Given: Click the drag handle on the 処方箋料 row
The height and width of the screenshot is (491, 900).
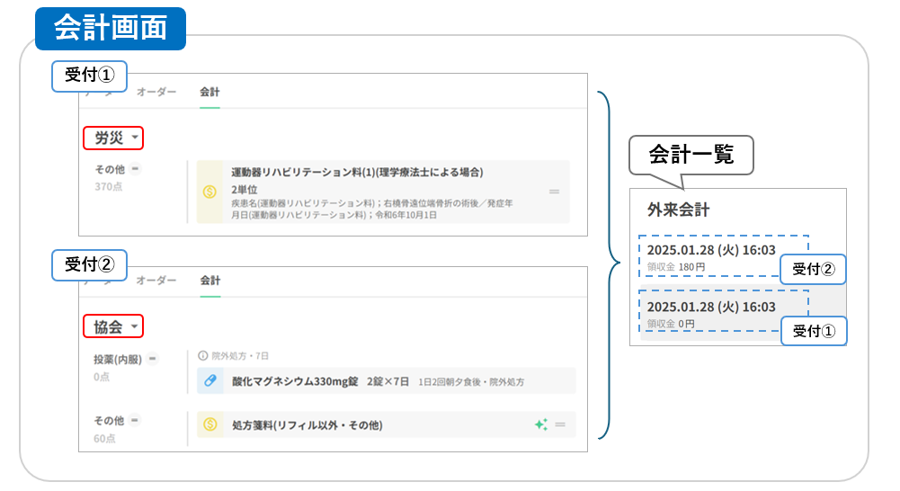Looking at the screenshot, I should click(x=560, y=424).
